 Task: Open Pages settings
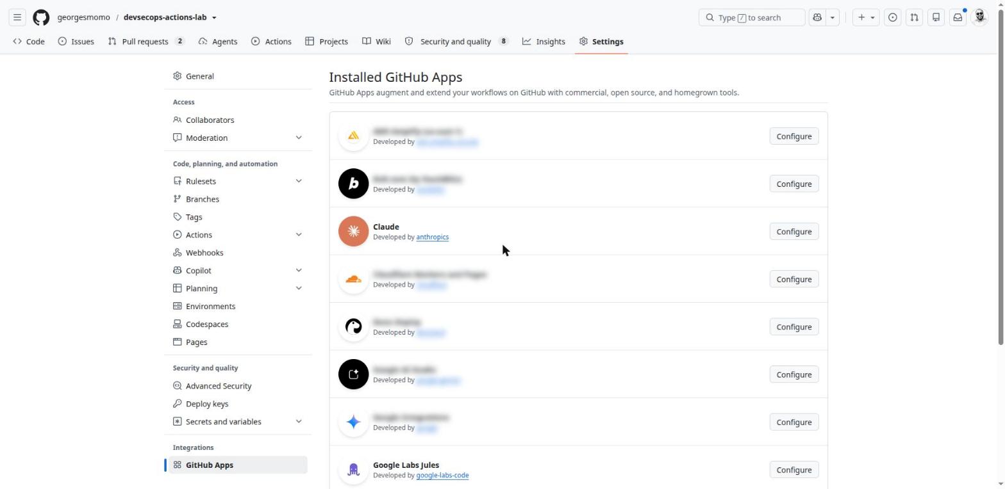pyautogui.click(x=237, y=342)
